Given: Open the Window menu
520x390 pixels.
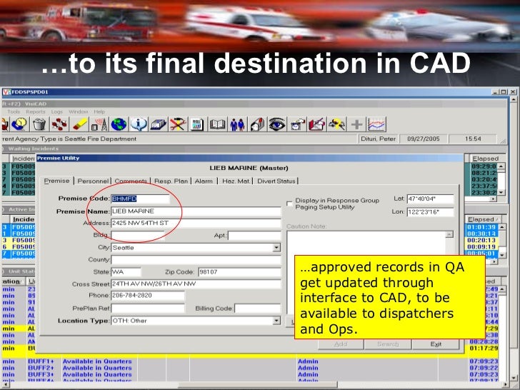Looking at the screenshot, I should tap(79, 111).
